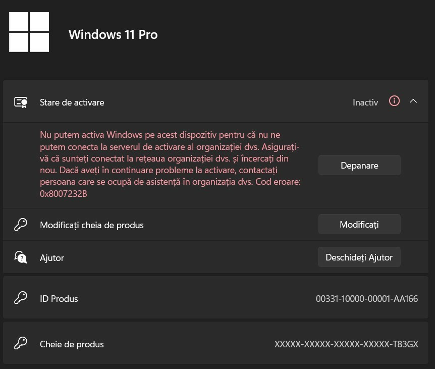Click the Stare de activare row label
This screenshot has width=435, height=369.
pos(72,102)
